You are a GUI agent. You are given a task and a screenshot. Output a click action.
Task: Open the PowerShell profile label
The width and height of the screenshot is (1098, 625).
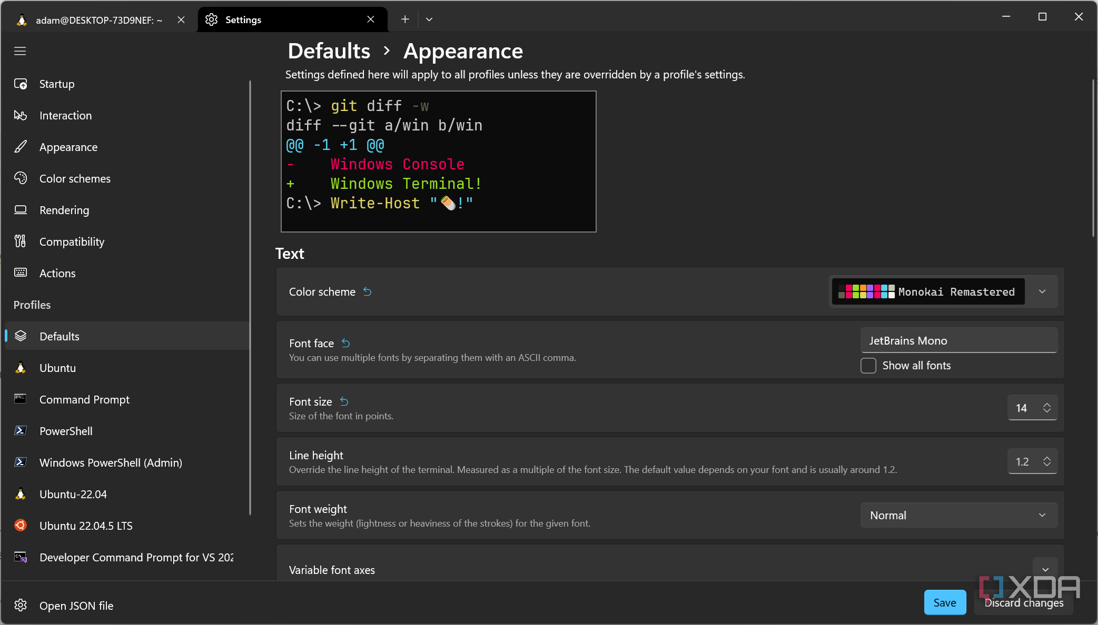[x=66, y=431]
